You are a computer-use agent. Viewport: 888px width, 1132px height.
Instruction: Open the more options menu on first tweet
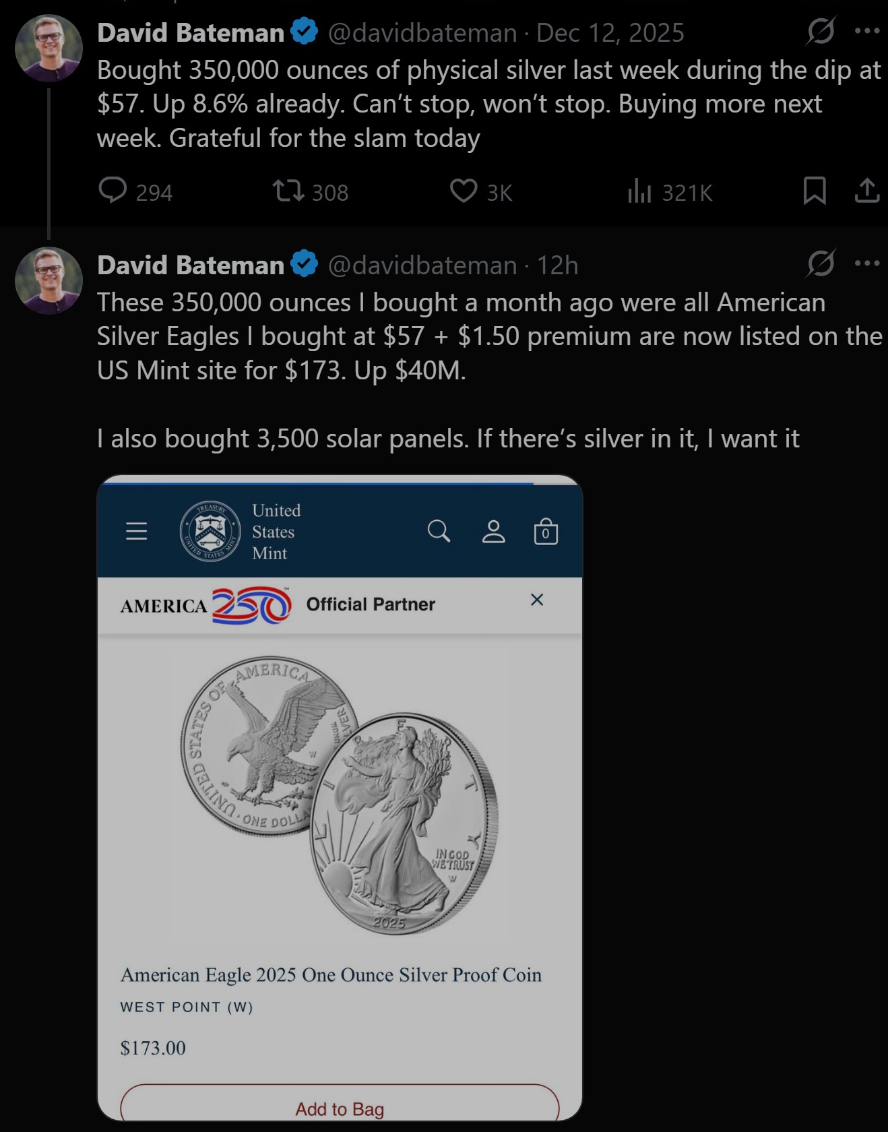coord(867,31)
